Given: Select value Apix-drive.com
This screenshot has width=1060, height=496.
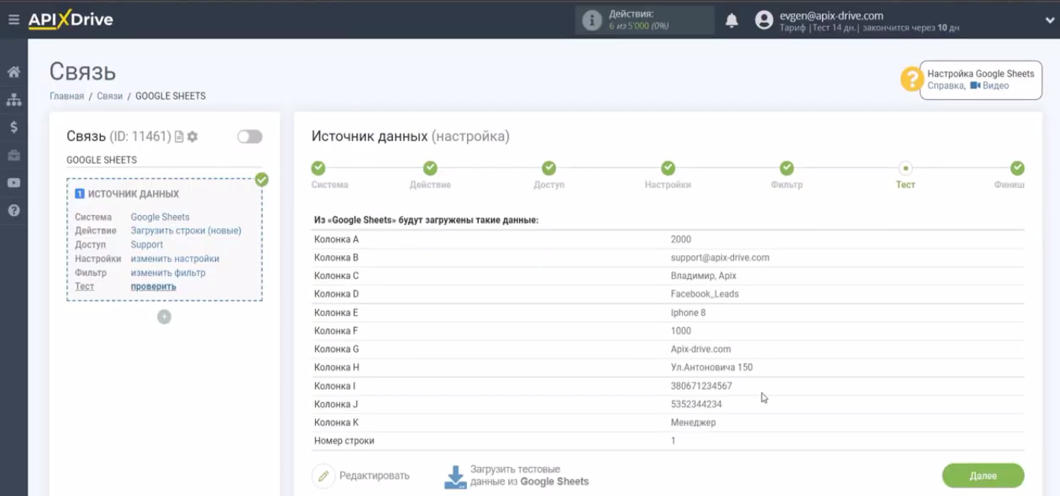Looking at the screenshot, I should 701,350.
